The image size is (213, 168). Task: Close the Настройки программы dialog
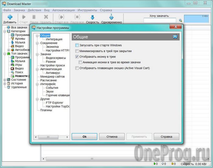click(x=176, y=27)
